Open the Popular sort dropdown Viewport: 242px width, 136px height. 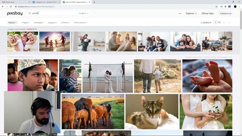point(12,23)
